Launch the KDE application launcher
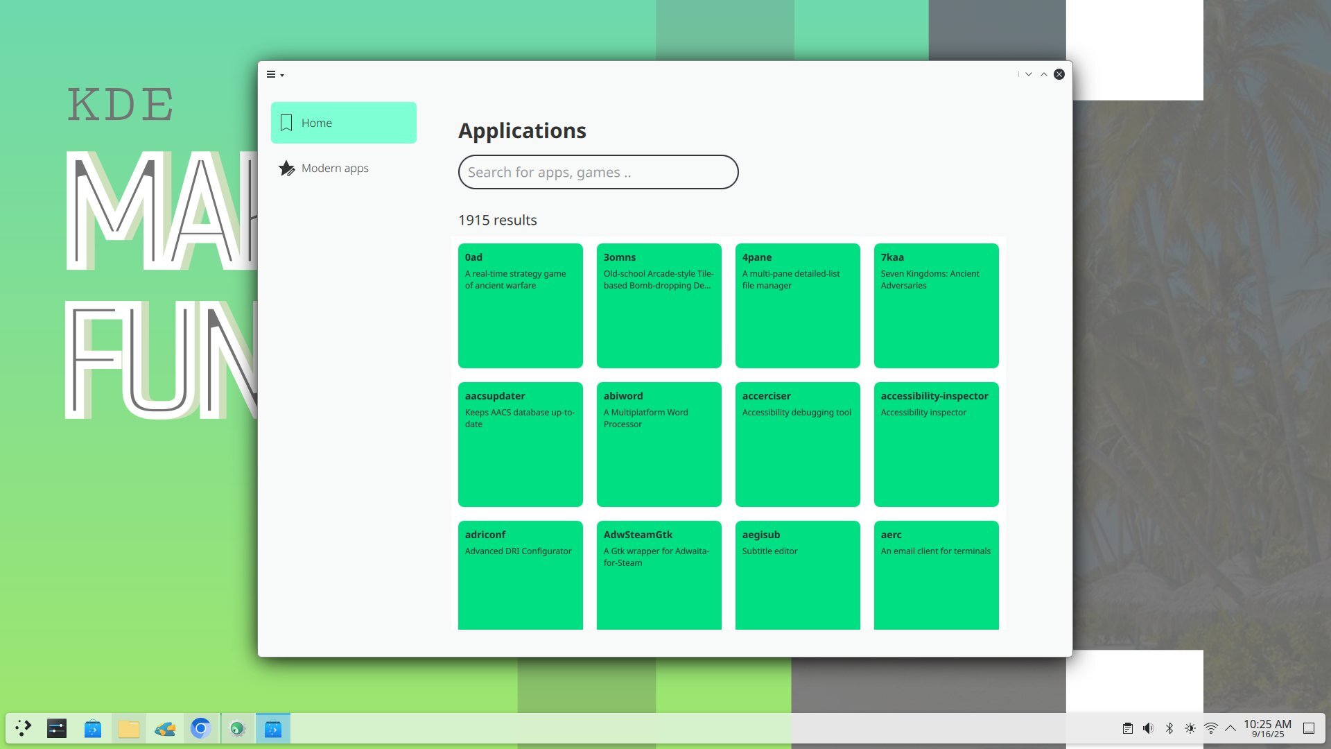This screenshot has width=1331, height=749. [x=23, y=728]
